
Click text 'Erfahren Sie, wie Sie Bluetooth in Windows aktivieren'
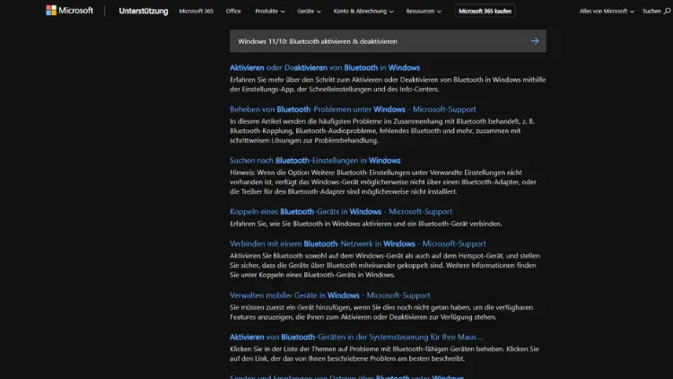click(x=366, y=224)
